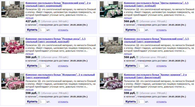Click the price info icon next to 427 руб.
Viewport: 195px width, 107px height.
click(x=39, y=21)
